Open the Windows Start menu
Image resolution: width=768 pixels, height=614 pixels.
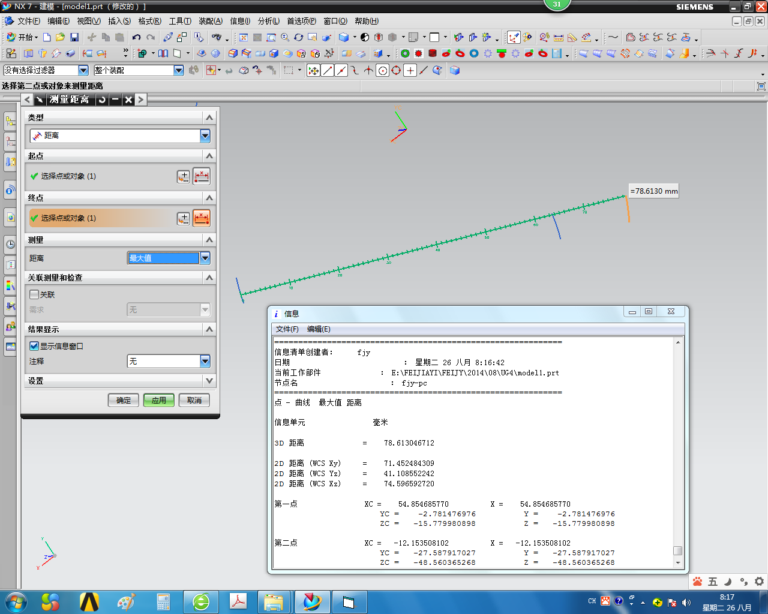[15, 601]
